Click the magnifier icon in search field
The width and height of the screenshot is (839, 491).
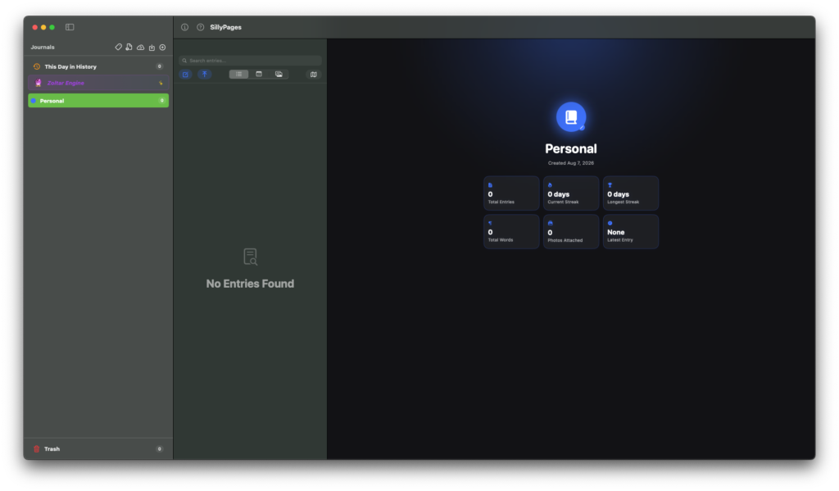pos(184,61)
